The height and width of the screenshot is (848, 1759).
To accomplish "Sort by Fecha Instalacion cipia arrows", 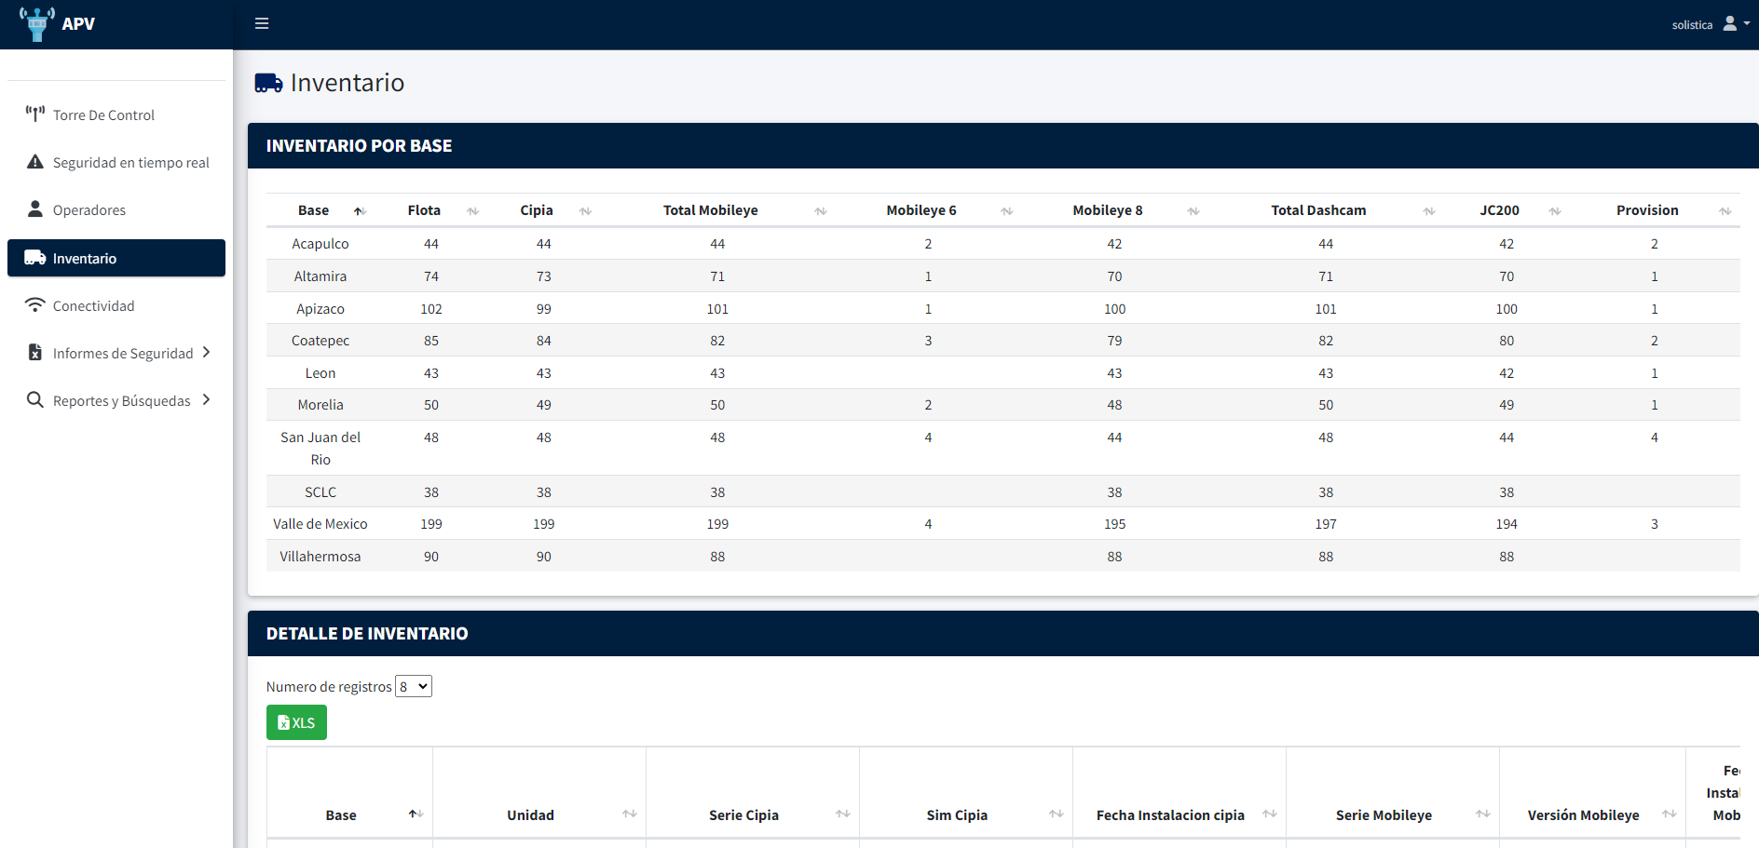I will 1270,814.
